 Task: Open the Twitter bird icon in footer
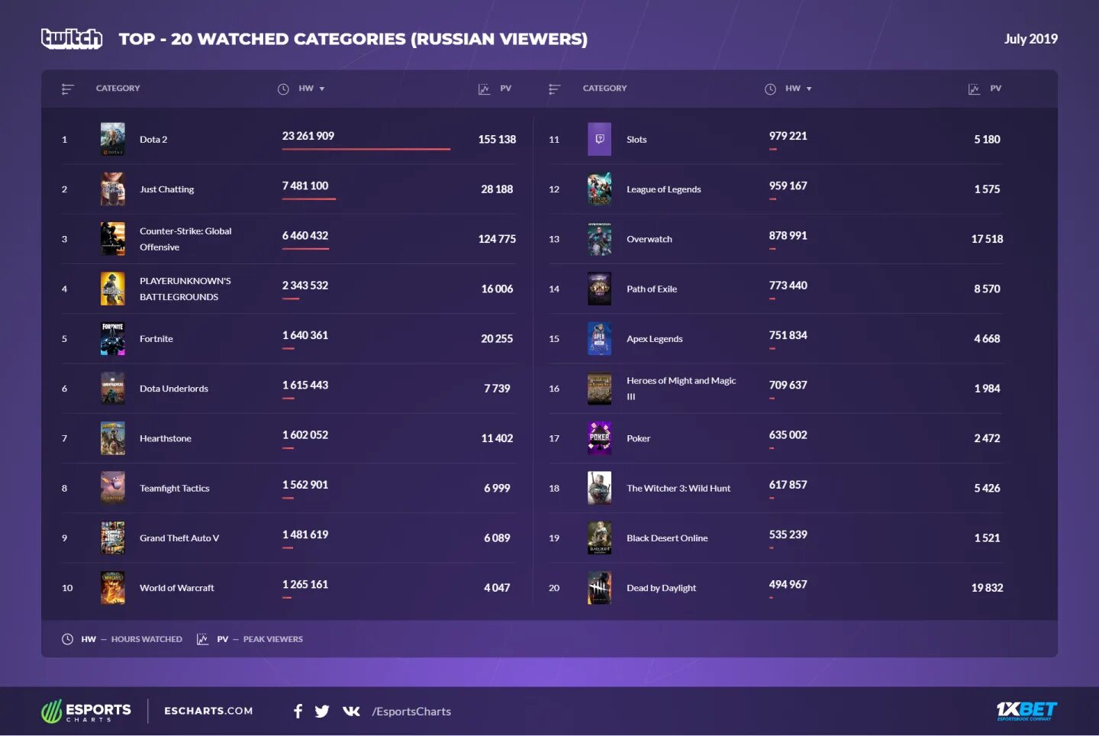click(322, 712)
